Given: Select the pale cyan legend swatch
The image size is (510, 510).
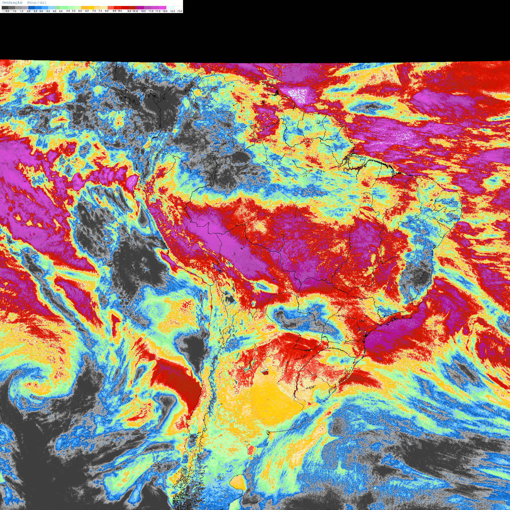Looking at the screenshot, I should 170,8.
